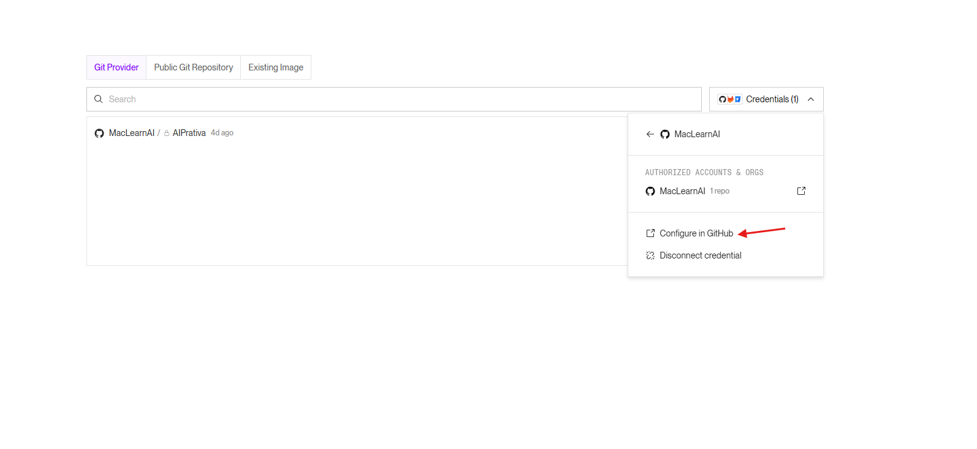
Task: Click the disconnect icon beside Disconnect credential
Action: point(650,255)
